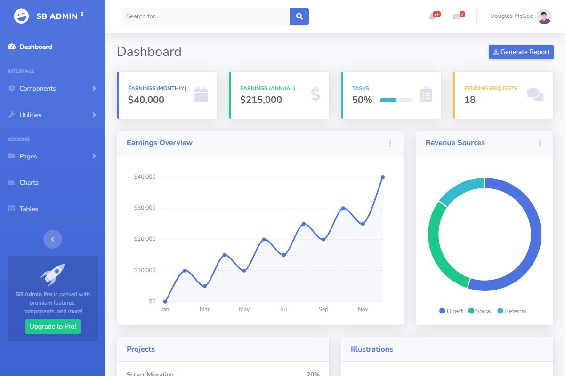Click the Dashboard speedometer icon

[x=12, y=47]
